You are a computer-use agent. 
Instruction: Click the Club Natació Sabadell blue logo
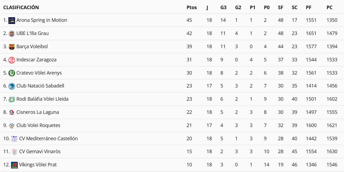click(x=12, y=86)
